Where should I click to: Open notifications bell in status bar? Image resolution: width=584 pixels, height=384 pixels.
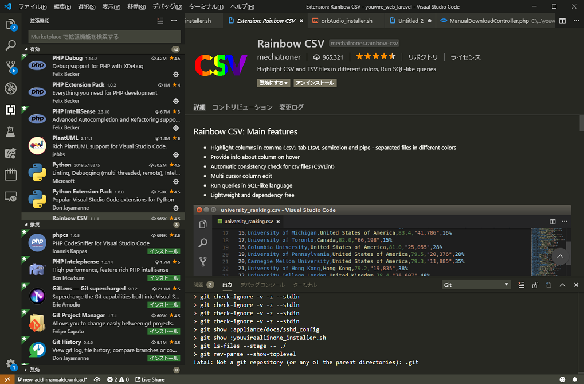click(575, 379)
